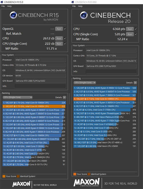The height and width of the screenshot is (189, 143).
Task: Select R20 rank 1 Ryzen 9 3900X row
Action: pos(105,88)
